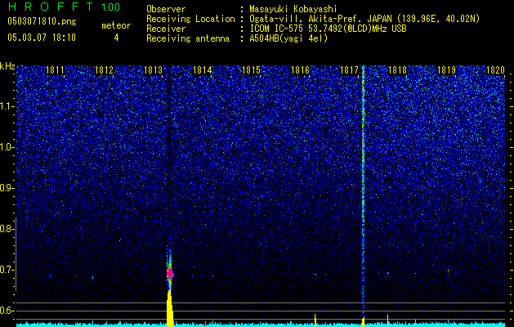Click the 1813 time marker
The image size is (514, 327).
[x=153, y=70]
